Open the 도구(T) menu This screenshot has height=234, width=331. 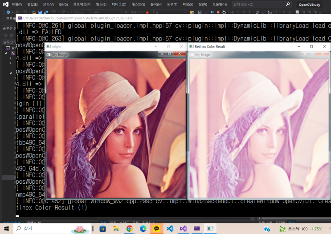pos(172,4)
